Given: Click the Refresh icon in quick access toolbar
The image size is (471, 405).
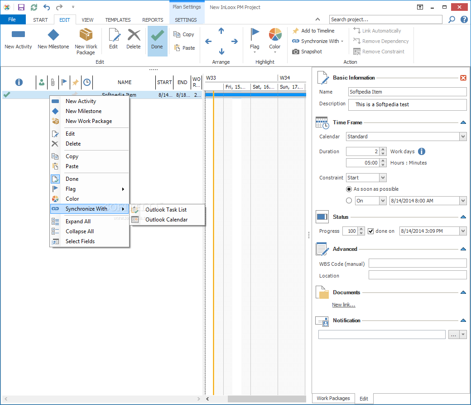Looking at the screenshot, I should pyautogui.click(x=34, y=7).
